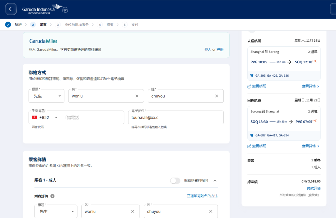The width and height of the screenshot is (336, 218).
Task: Open return flight 查看詳情 chevron
Action: coord(318,146)
